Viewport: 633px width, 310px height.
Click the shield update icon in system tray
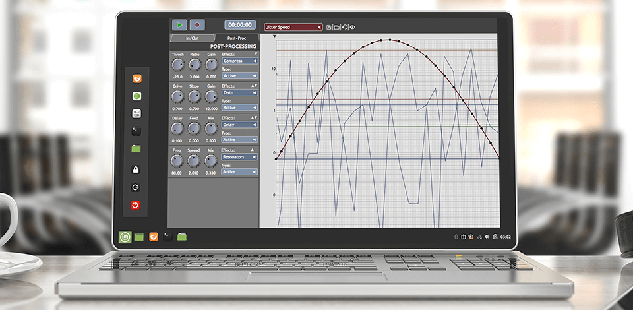click(x=471, y=237)
